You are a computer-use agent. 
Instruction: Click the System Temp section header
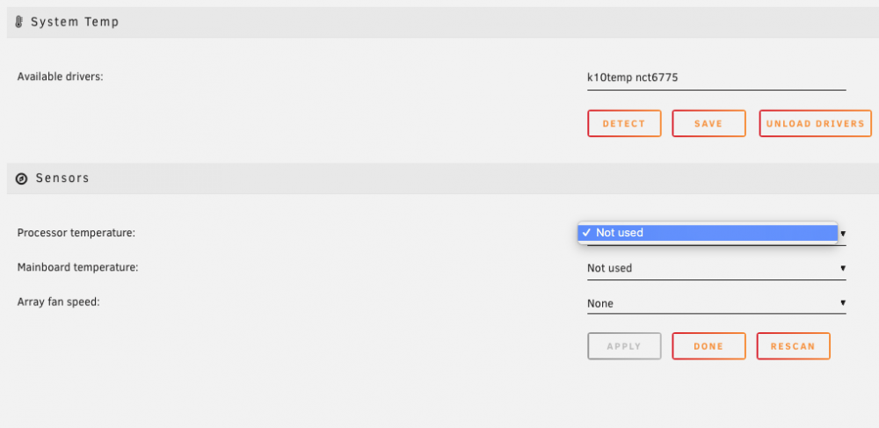pos(75,22)
